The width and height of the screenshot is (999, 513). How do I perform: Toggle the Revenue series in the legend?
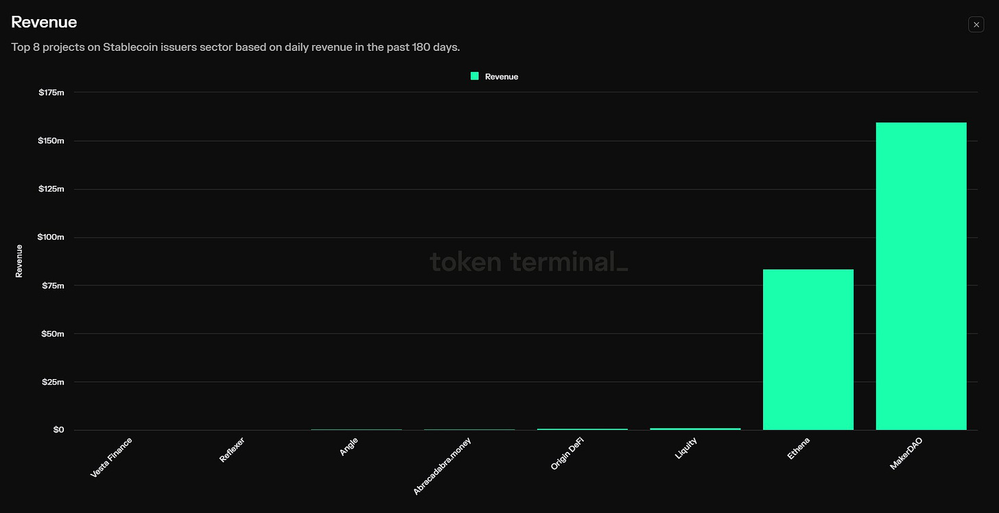494,76
